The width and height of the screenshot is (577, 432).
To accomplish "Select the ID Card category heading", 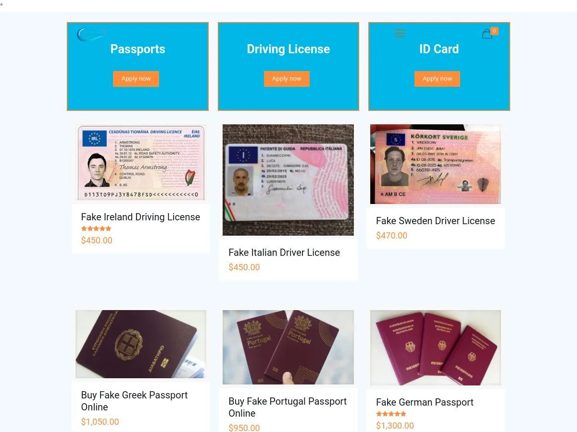I will [439, 49].
